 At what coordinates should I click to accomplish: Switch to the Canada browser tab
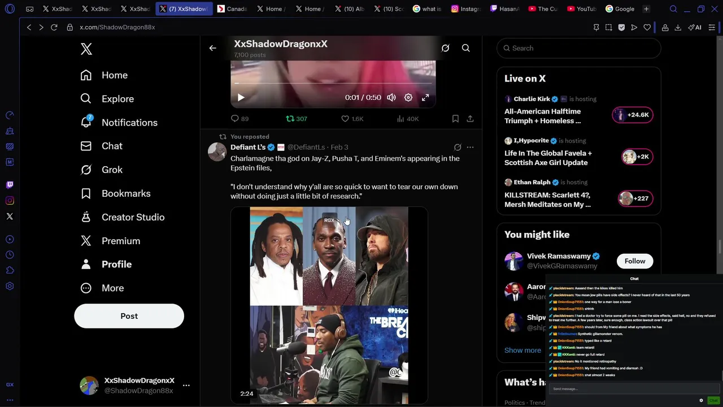tap(232, 9)
